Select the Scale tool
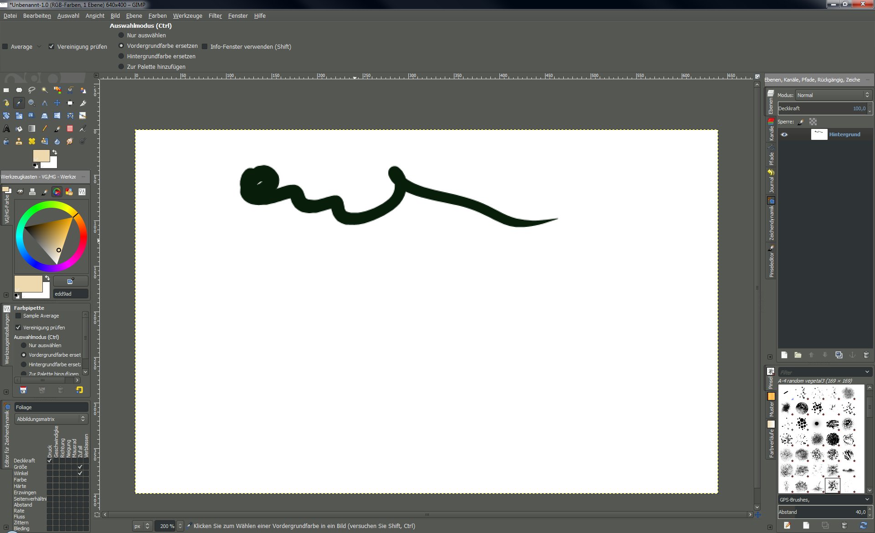The height and width of the screenshot is (533, 875). [x=19, y=116]
